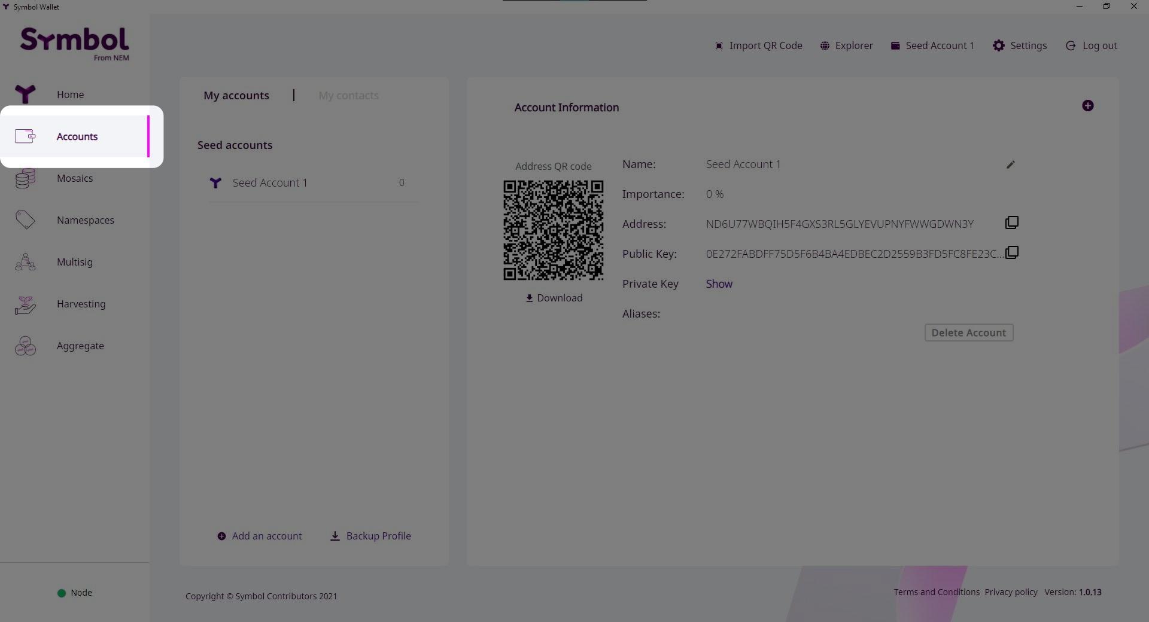Click Backup Profile
The image size is (1149, 622).
click(x=370, y=536)
